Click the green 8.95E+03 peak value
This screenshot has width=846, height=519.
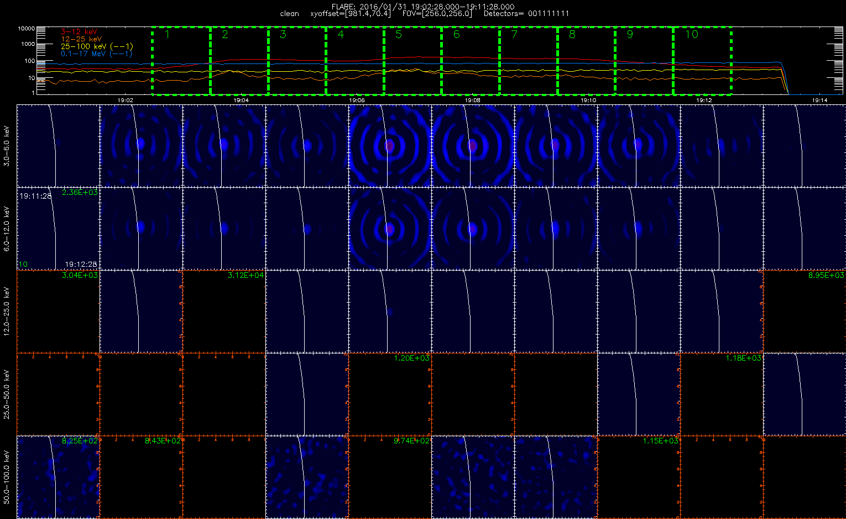coord(826,276)
